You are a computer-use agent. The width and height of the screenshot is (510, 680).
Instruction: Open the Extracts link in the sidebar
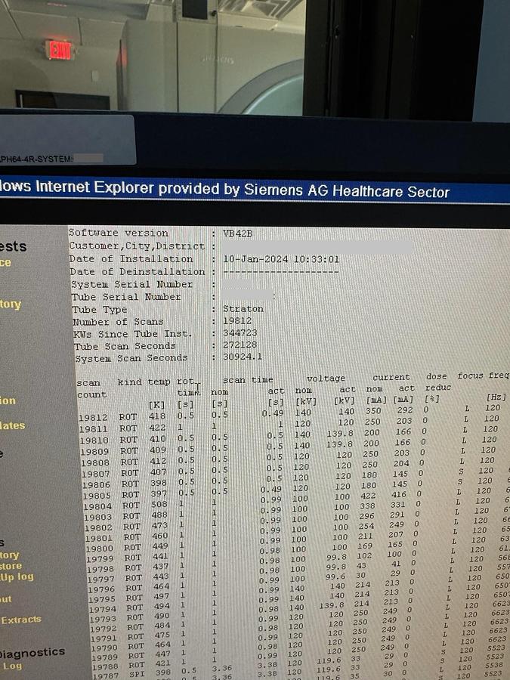(20, 620)
